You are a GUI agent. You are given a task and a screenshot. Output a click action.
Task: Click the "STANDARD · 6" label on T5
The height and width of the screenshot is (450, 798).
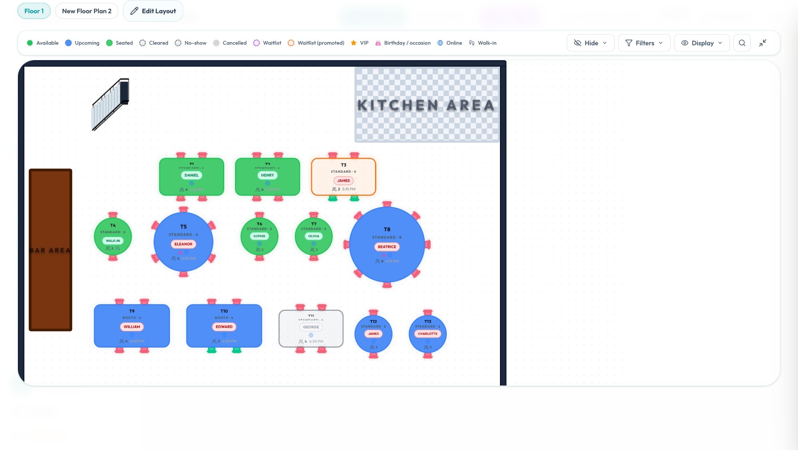point(183,235)
